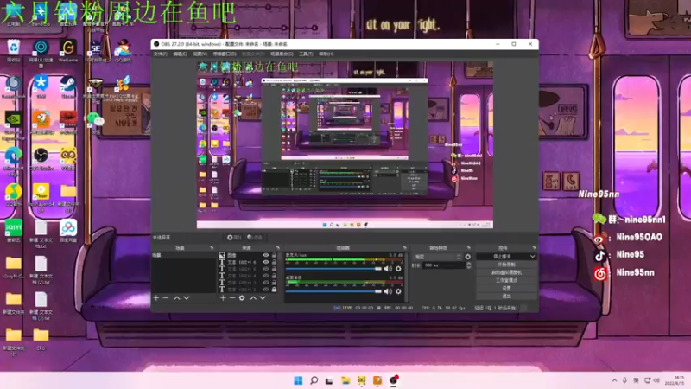Launch Steam from the desktop

[68, 87]
